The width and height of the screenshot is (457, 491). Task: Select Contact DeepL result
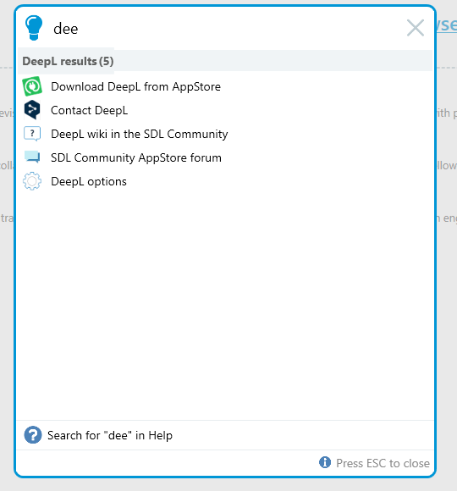(x=224, y=110)
